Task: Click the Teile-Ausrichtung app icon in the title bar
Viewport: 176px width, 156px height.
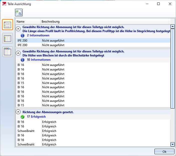Action: pyautogui.click(x=4, y=4)
